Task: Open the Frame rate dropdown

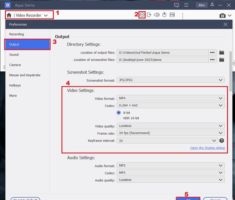Action: (x=171, y=133)
